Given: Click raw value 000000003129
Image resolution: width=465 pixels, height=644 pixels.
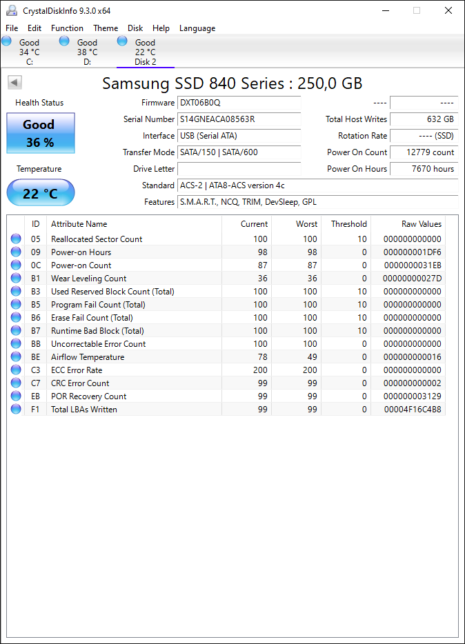Looking at the screenshot, I should (412, 396).
